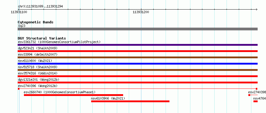This screenshot has height=113, width=266.
Task: Select the red dgv1321e201 variant bar
Action: pyautogui.click(x=137, y=83)
